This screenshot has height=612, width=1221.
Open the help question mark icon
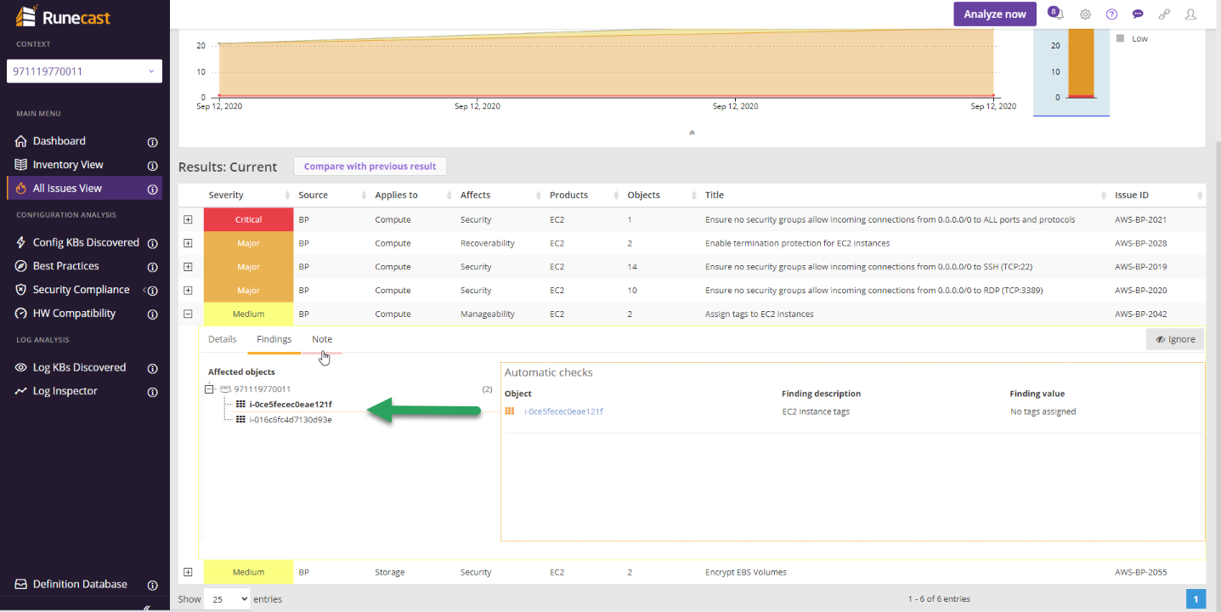(1111, 14)
